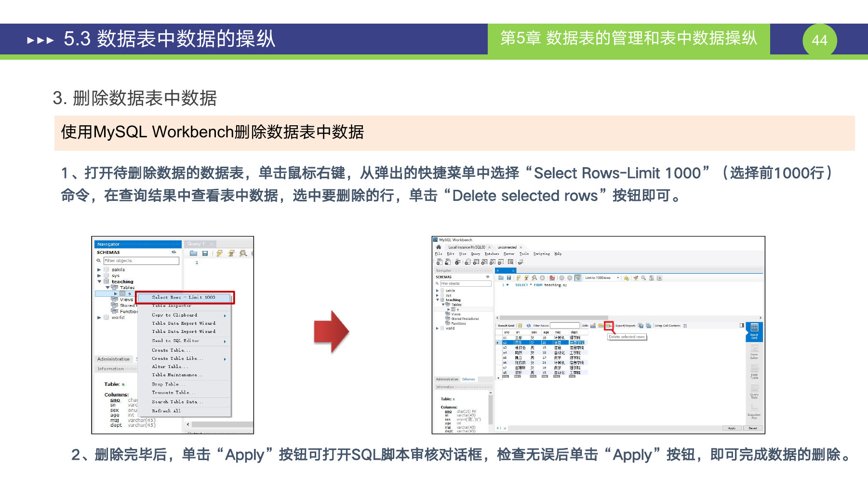Expand the sys schema in MySQL Workbench window
The width and height of the screenshot is (868, 488).
point(437,295)
